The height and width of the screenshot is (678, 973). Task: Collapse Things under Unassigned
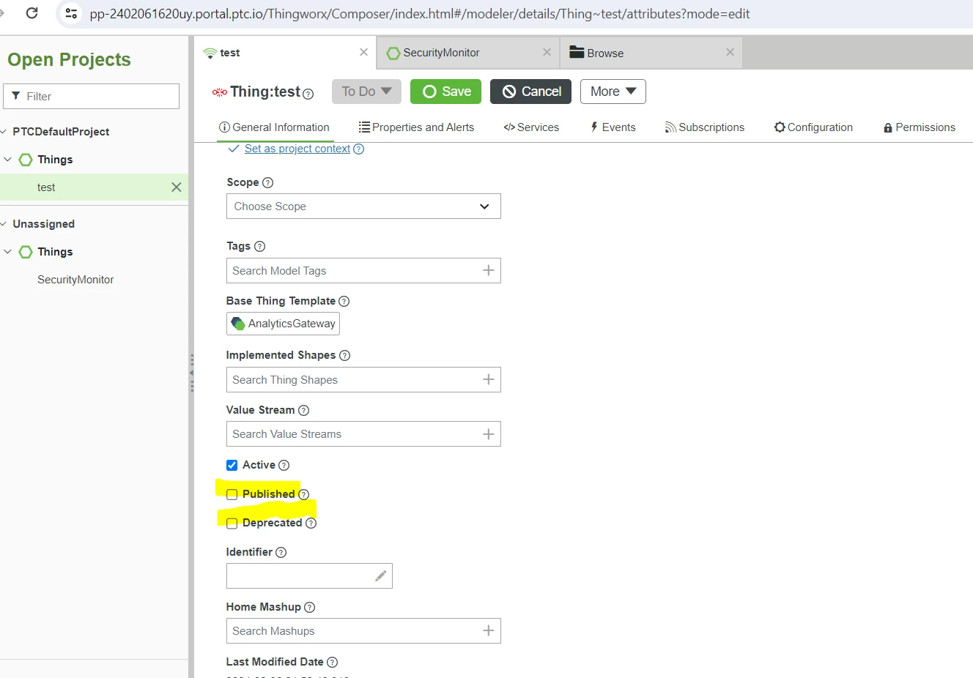(8, 252)
